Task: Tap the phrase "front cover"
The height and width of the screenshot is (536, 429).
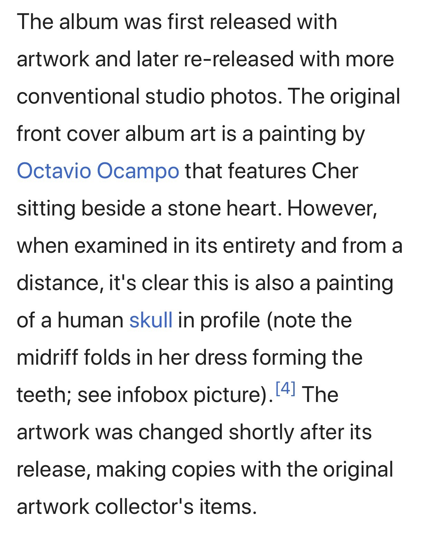Action: coord(68,133)
